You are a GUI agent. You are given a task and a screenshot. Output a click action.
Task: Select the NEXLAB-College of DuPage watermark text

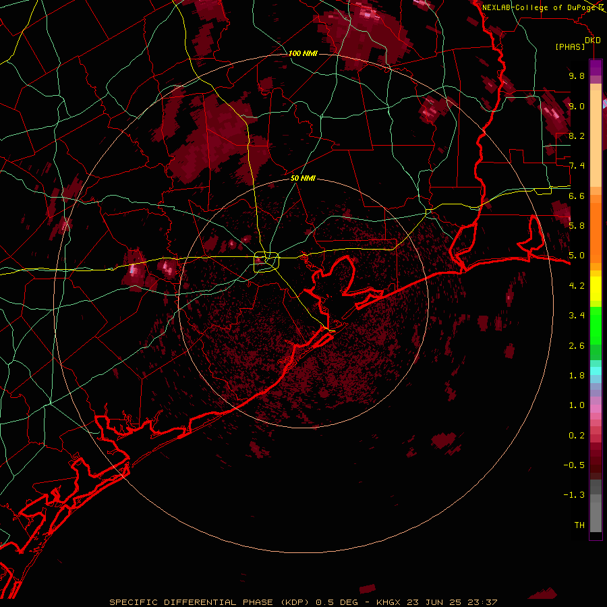coord(539,7)
